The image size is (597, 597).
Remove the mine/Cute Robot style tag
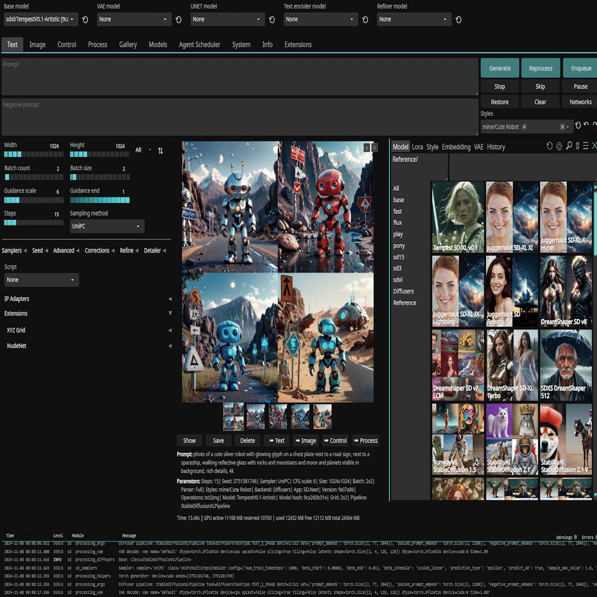(x=523, y=127)
